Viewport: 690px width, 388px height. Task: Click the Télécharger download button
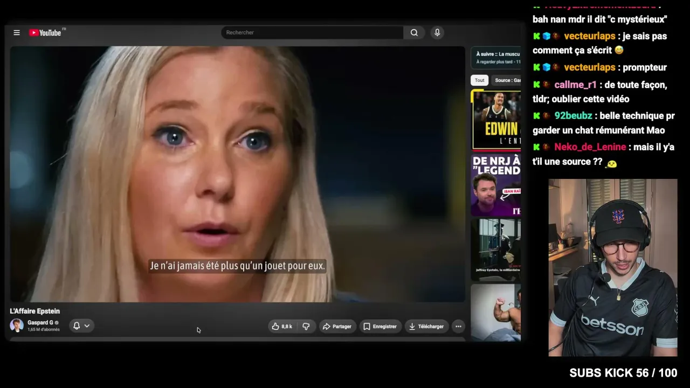coord(426,326)
